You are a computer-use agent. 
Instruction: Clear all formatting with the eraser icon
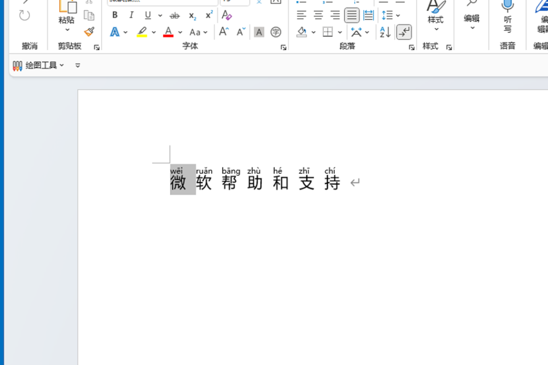click(x=226, y=16)
